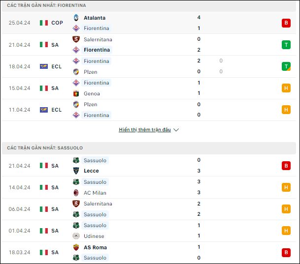This screenshot has height=264, width=300.
Task: Click orange H badge for Genoa match
Action: click(286, 88)
